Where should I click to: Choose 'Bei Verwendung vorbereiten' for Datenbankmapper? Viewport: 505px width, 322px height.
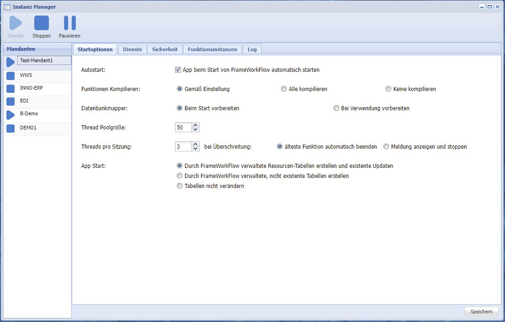[336, 108]
